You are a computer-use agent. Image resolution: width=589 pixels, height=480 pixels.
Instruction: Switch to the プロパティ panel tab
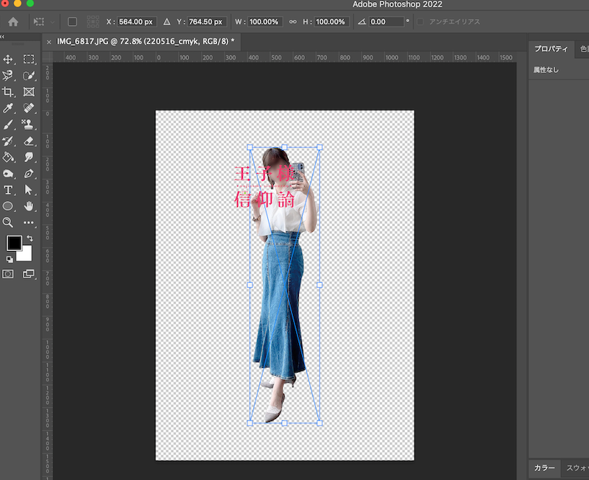pos(551,49)
